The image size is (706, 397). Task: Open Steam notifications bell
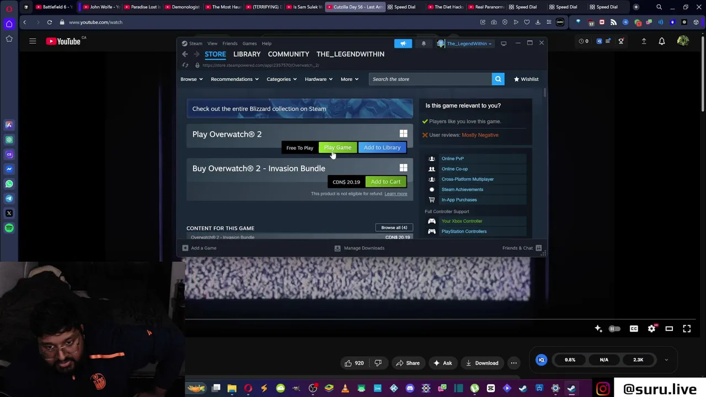(424, 44)
